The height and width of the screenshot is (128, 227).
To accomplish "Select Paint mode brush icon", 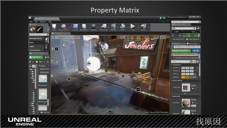I will tap(39, 29).
